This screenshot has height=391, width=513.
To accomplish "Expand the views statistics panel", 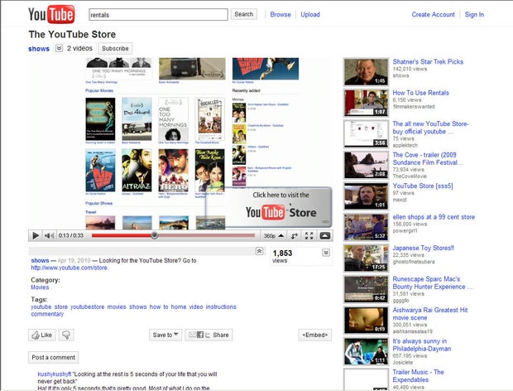I will (325, 251).
